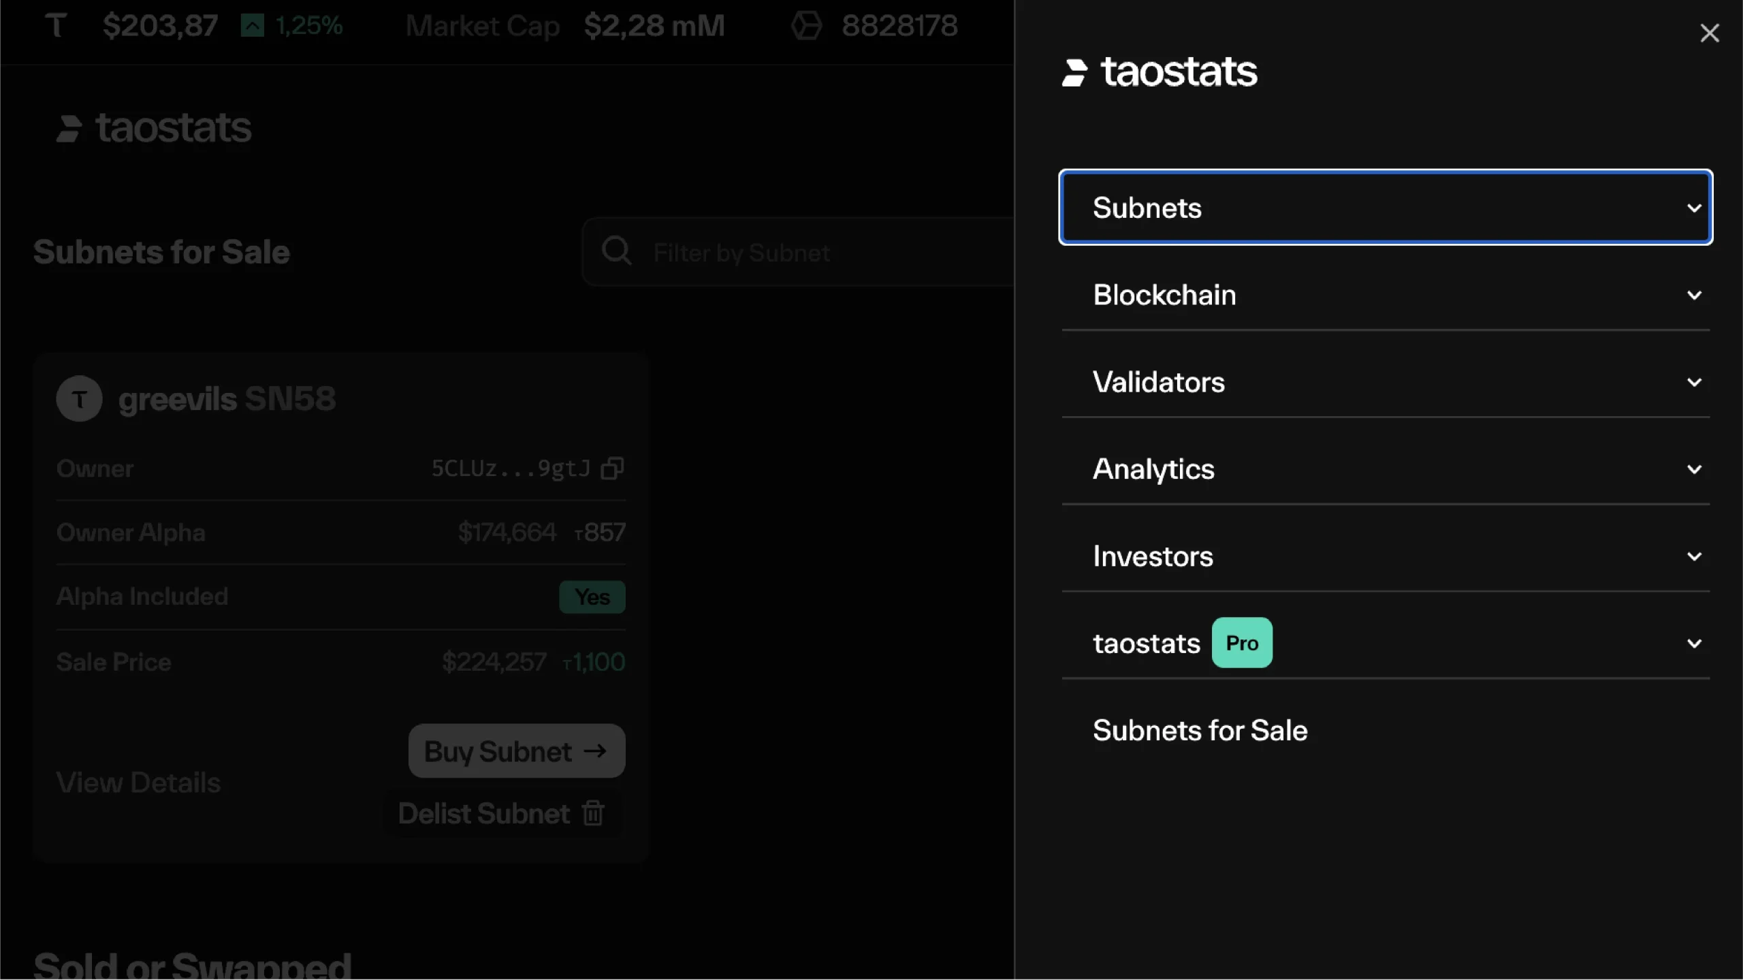The width and height of the screenshot is (1743, 980).
Task: Click the Yes alpha included badge
Action: (x=592, y=597)
